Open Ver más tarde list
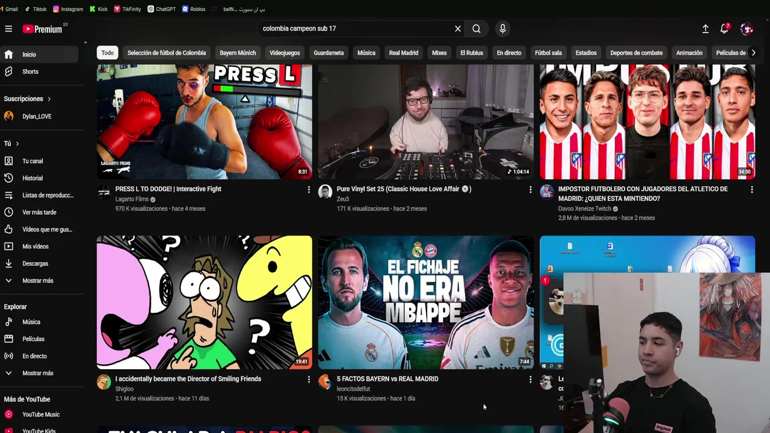 (x=39, y=212)
